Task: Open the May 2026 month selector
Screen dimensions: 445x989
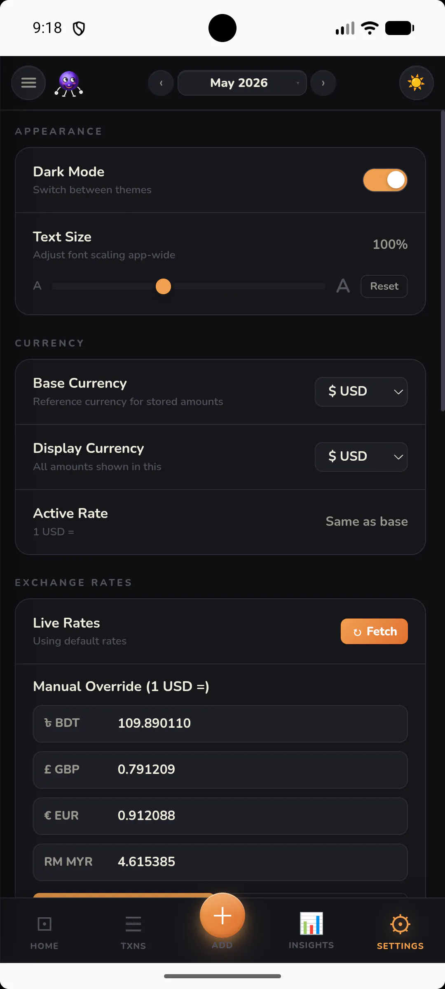Action: 242,83
